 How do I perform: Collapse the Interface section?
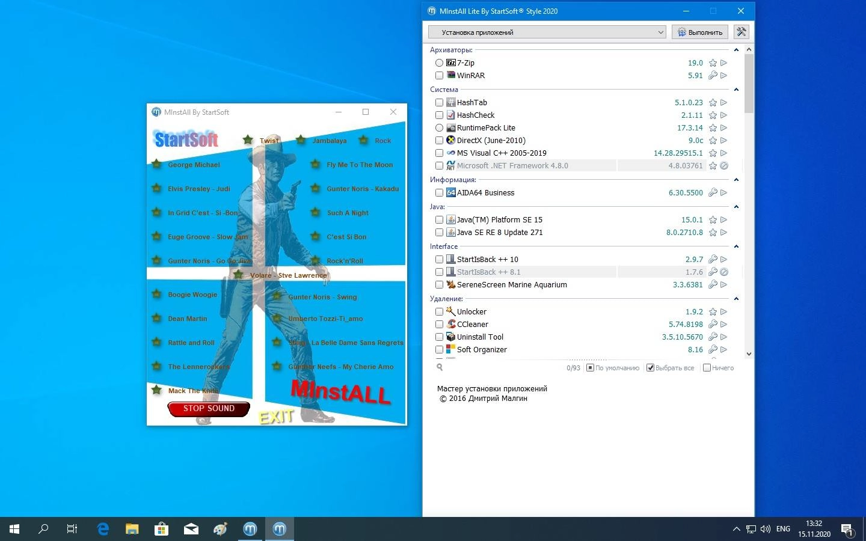coord(736,246)
